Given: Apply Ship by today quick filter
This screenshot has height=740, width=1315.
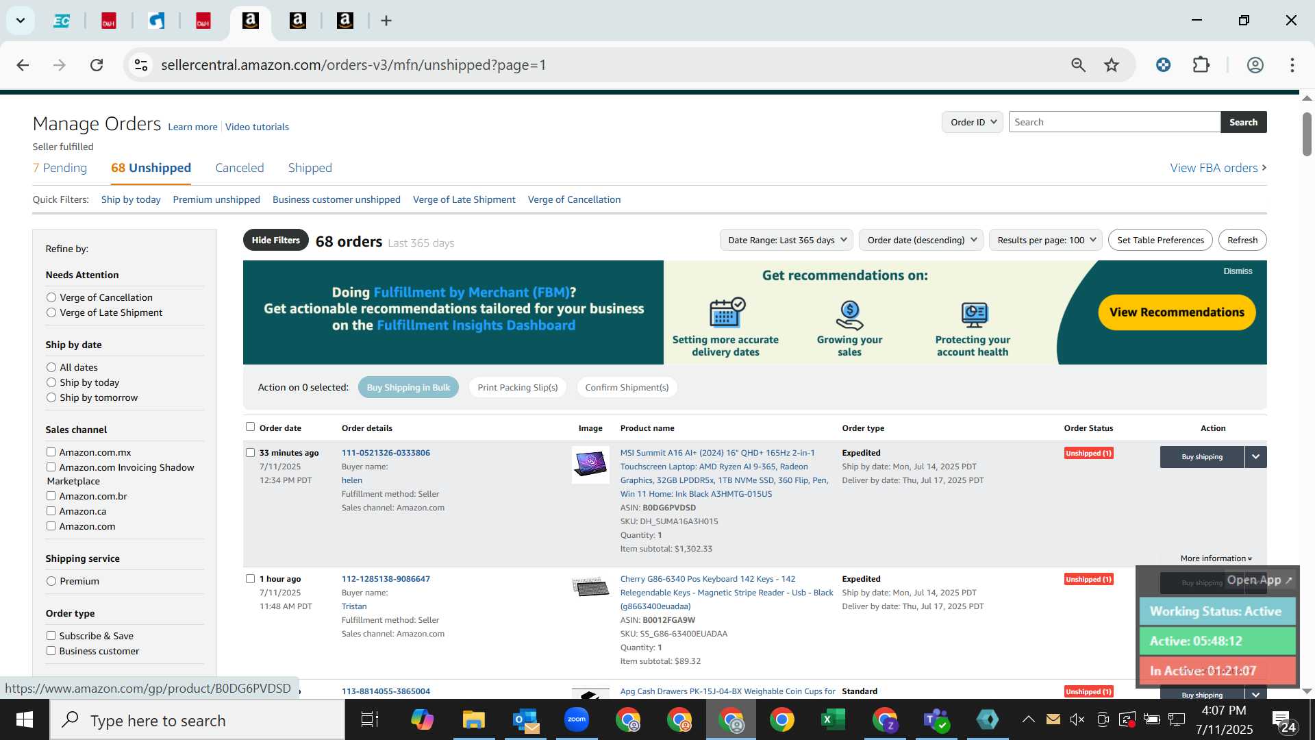Looking at the screenshot, I should [x=131, y=199].
